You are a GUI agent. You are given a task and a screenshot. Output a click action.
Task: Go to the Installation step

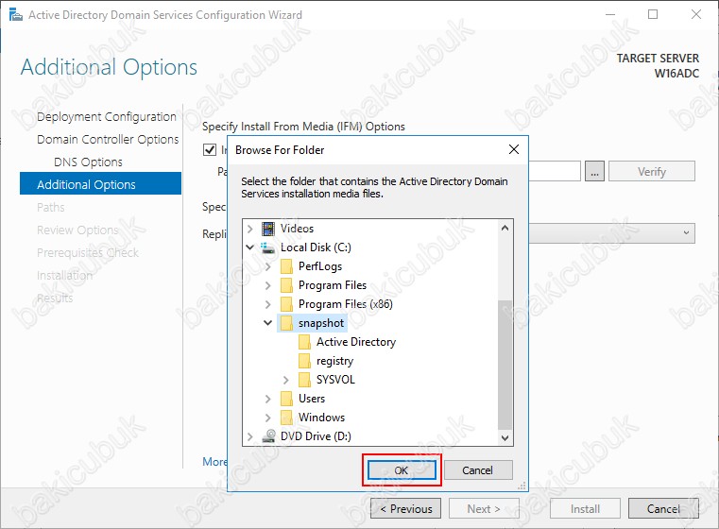[x=64, y=276]
